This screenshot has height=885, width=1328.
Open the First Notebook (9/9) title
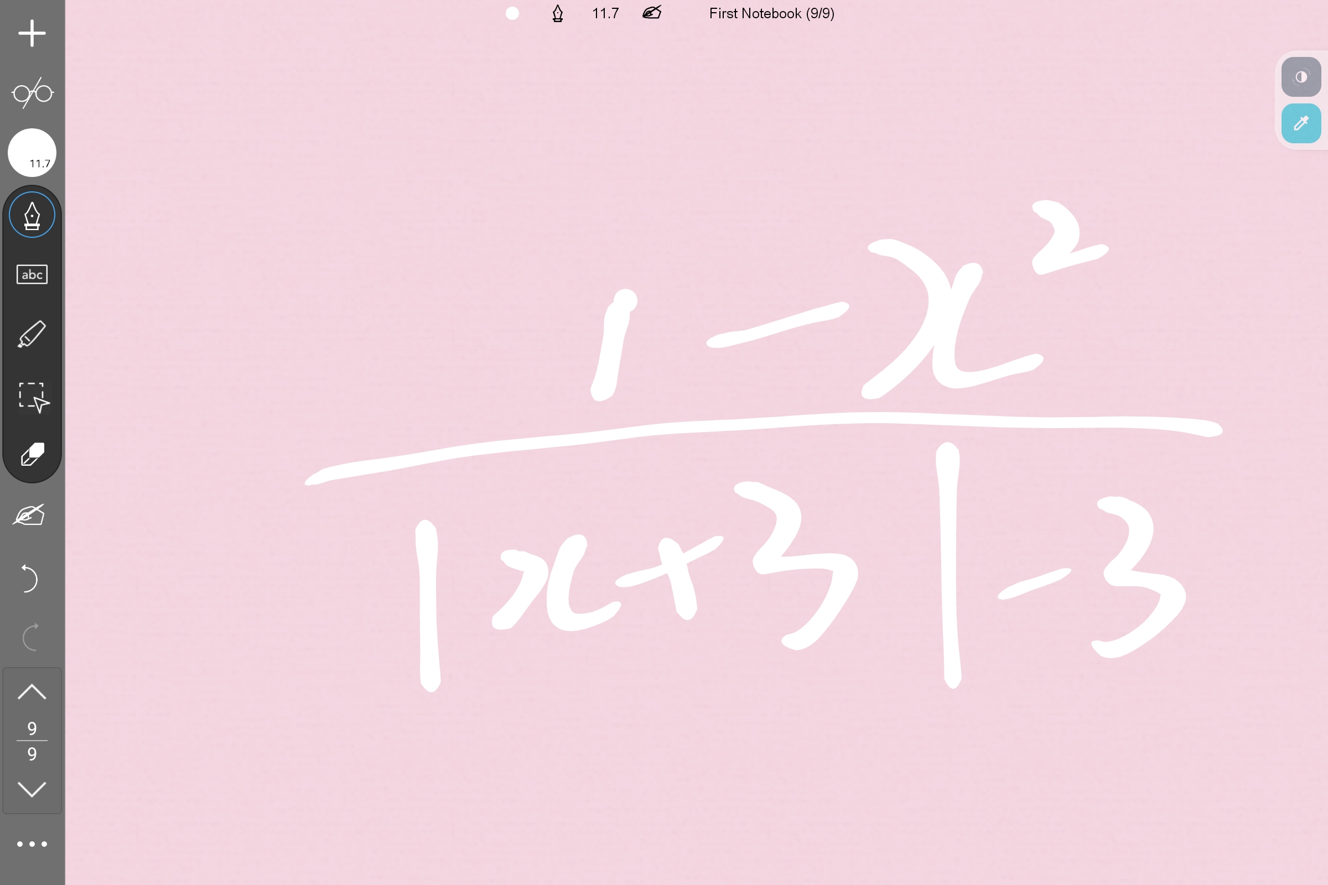(772, 13)
